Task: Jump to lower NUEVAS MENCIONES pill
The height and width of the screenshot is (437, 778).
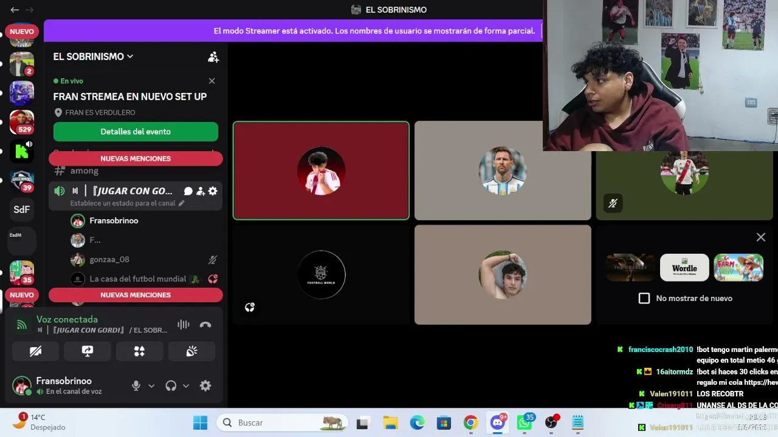Action: 136,295
